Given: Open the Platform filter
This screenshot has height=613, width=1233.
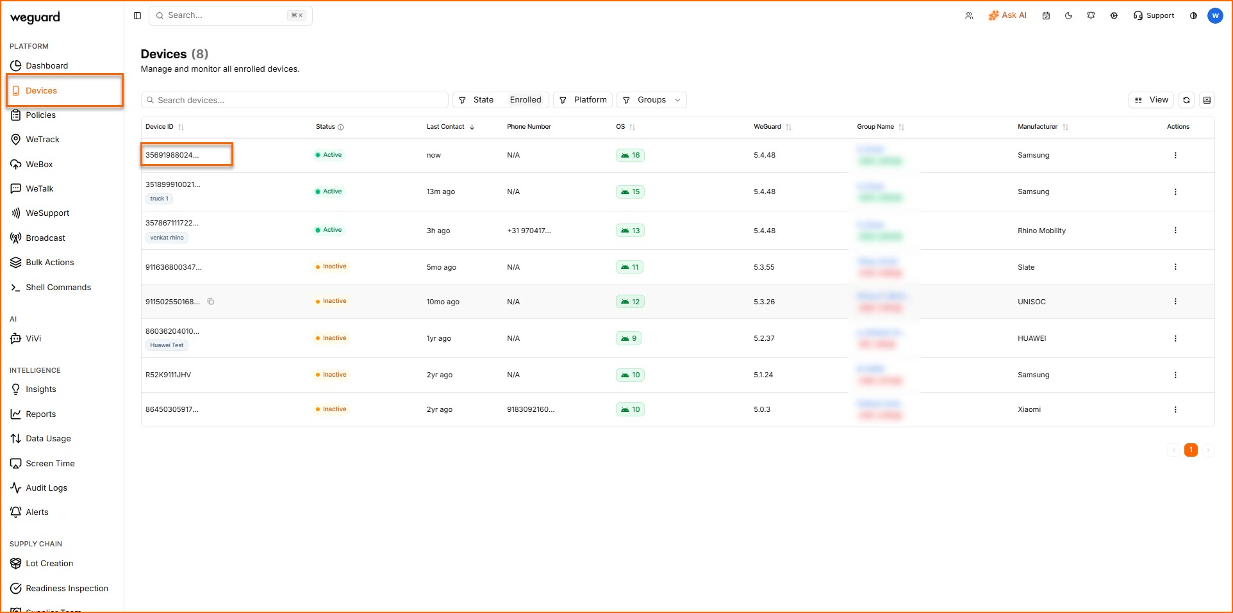Looking at the screenshot, I should tap(583, 100).
